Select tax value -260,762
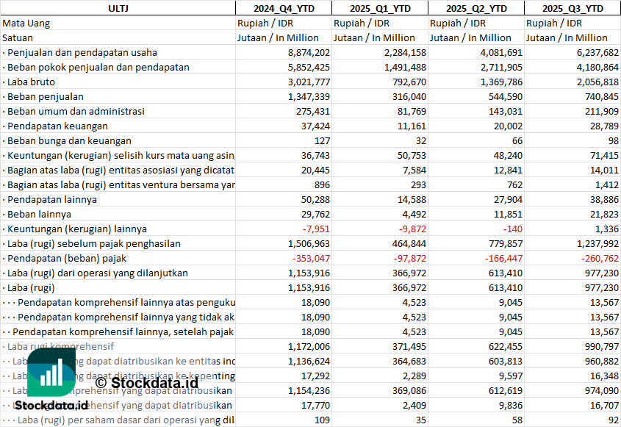621x427 pixels. click(600, 258)
